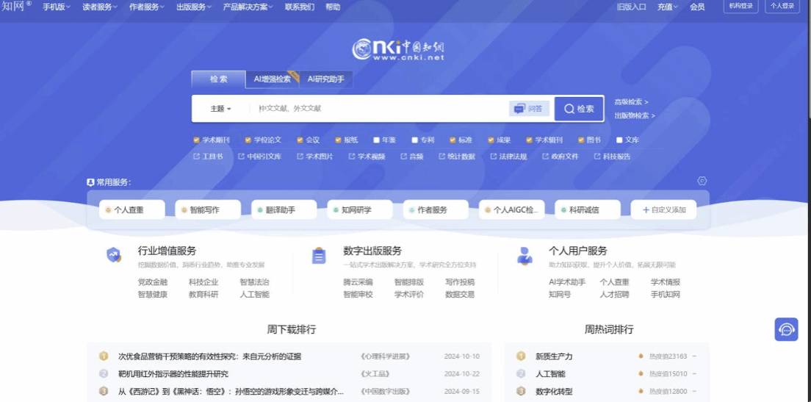Open the common services settings gear
811x402 pixels.
tap(702, 181)
